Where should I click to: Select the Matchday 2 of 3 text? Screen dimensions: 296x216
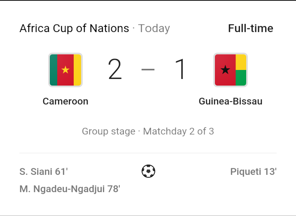tap(178, 131)
